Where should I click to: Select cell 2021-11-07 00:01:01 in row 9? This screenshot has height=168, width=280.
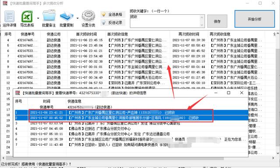(86, 67)
